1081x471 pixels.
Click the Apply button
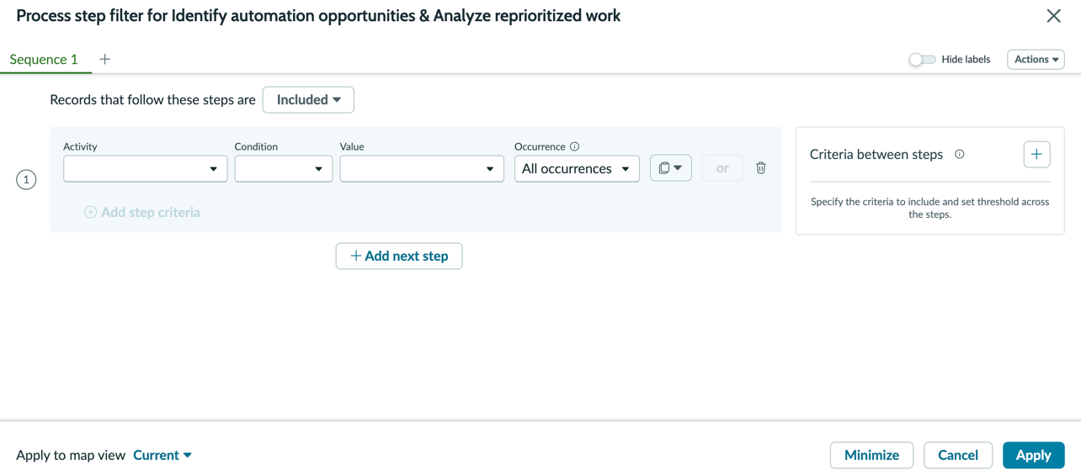1033,455
